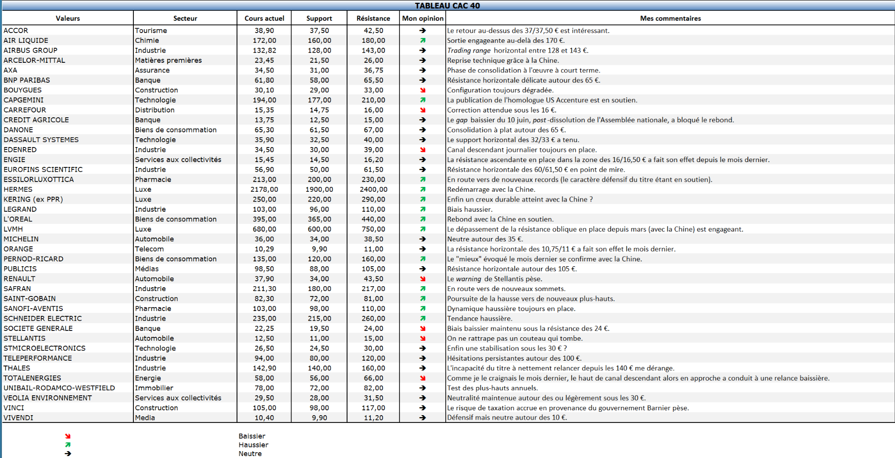
Task: Click the green arrow in CAPGEMINI row
Action: pos(422,100)
